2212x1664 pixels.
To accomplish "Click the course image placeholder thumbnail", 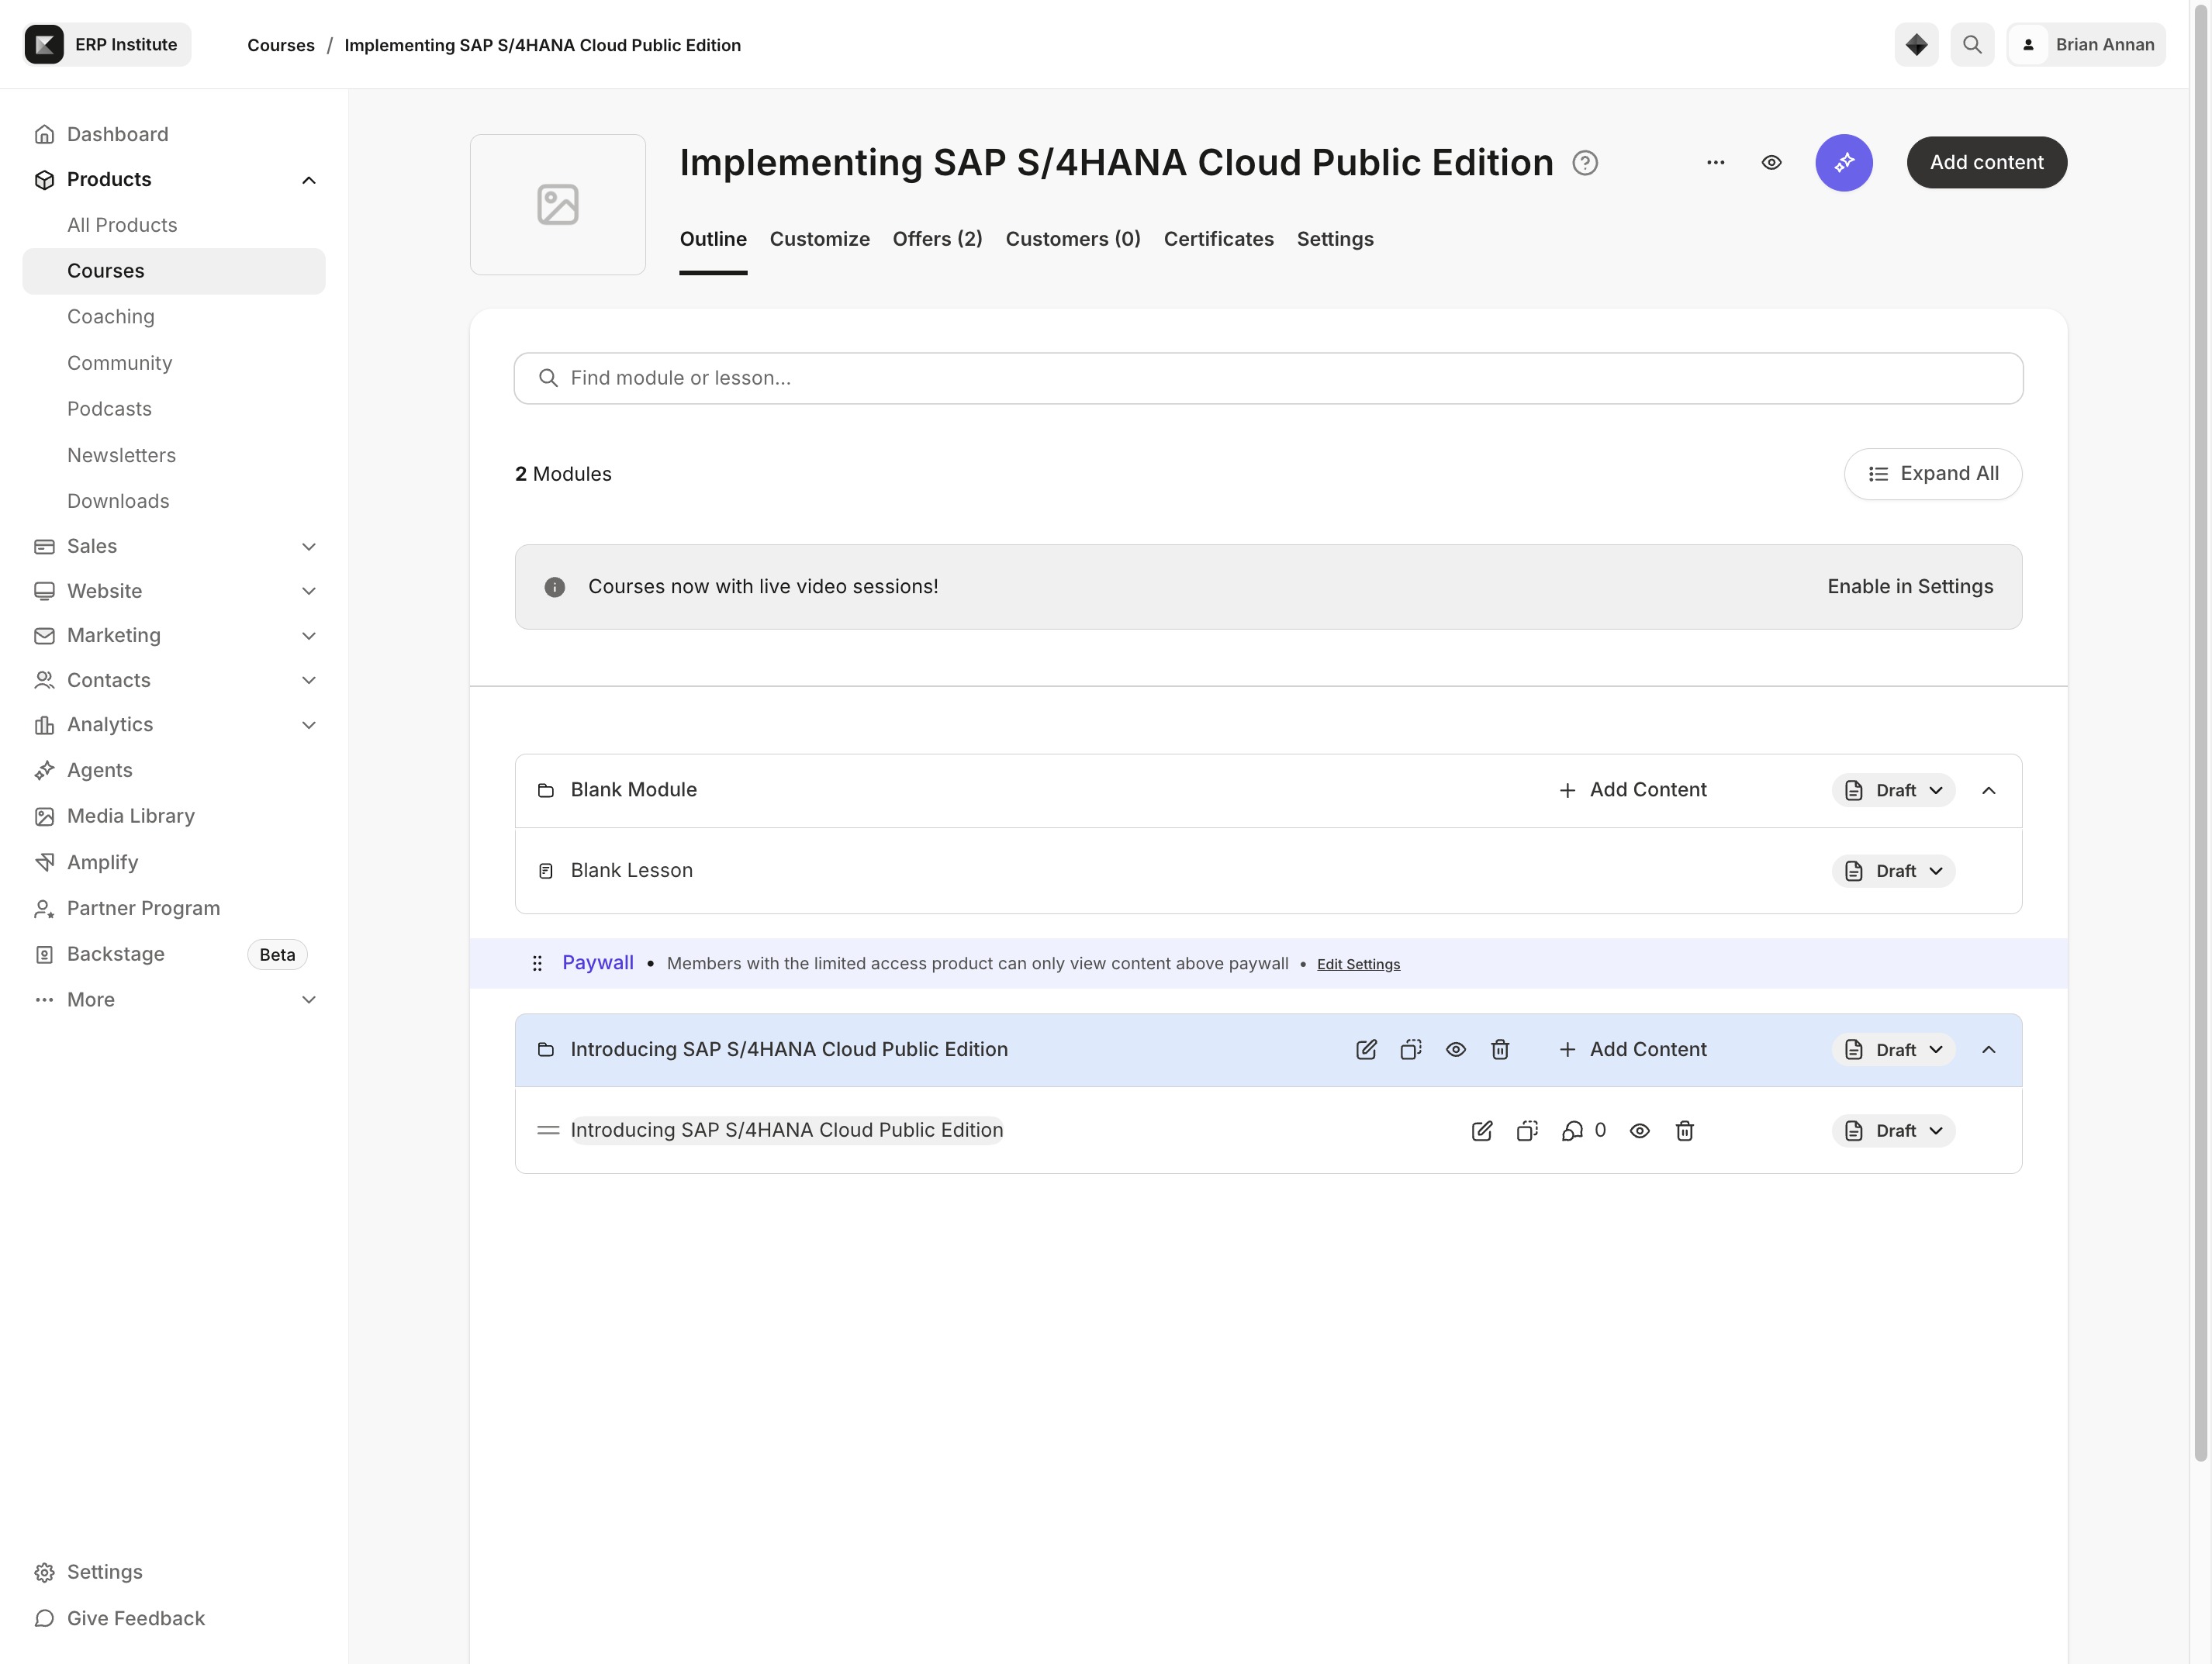I will (558, 204).
